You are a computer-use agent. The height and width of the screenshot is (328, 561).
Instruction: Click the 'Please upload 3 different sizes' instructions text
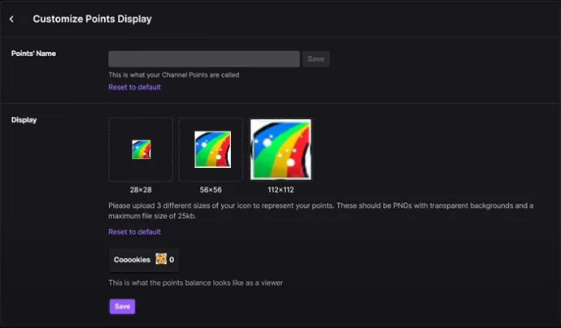(321, 211)
